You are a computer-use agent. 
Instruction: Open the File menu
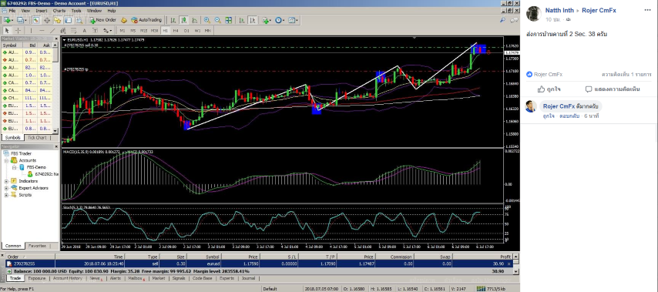(12, 11)
